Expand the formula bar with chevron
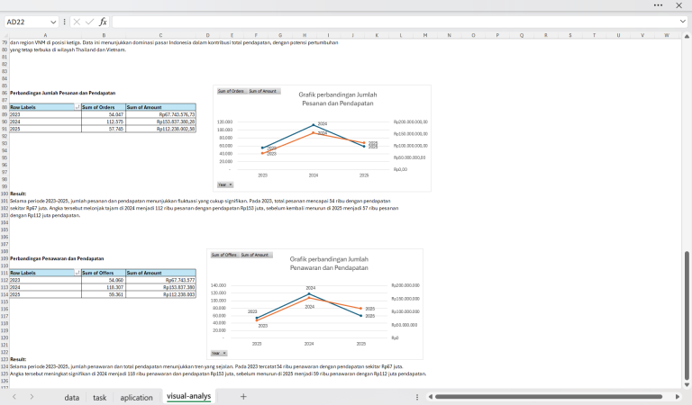This screenshot has height=405, width=692. 681,21
